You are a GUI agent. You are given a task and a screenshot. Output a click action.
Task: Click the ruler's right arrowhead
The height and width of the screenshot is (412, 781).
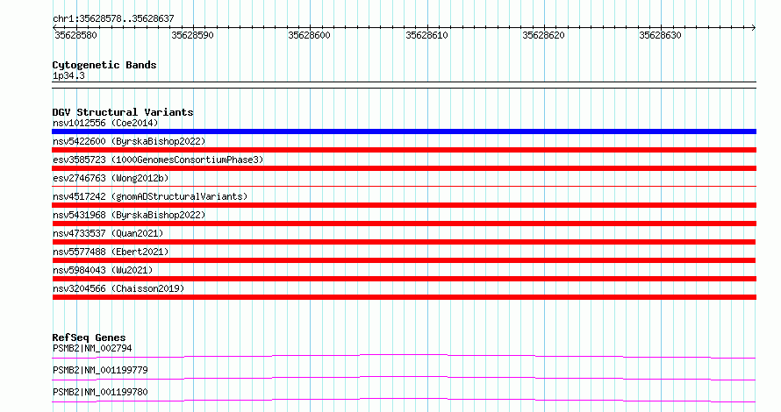754,28
